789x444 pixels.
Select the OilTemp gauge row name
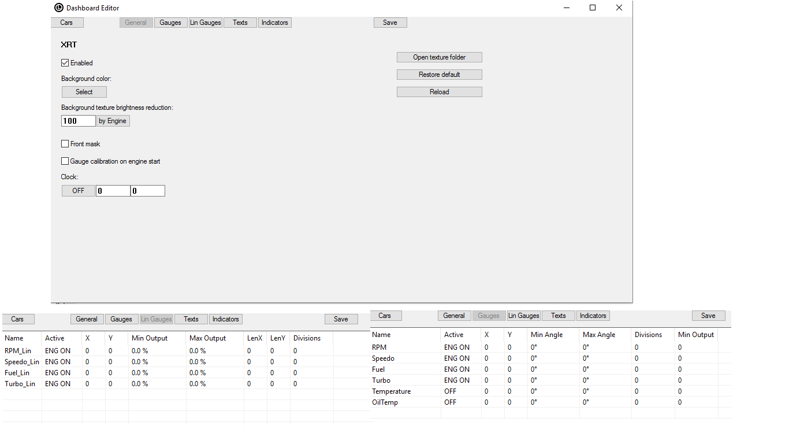pos(385,402)
